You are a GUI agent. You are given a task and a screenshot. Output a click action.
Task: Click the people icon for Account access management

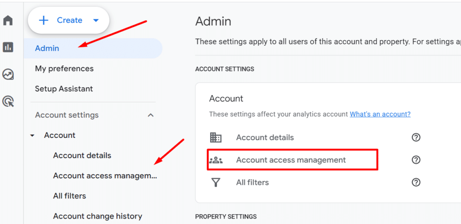[x=216, y=160]
